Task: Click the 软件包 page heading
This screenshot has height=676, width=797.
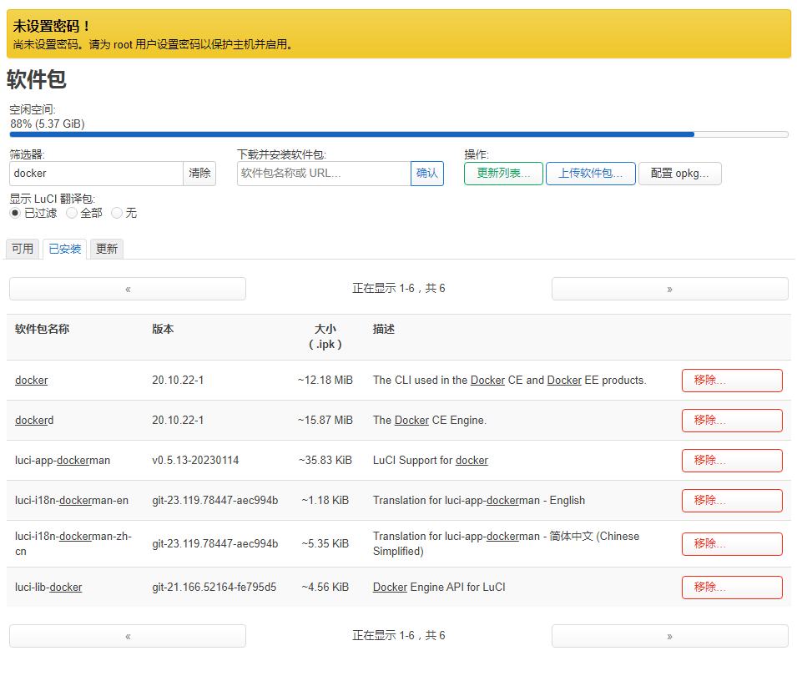Action: 37,79
